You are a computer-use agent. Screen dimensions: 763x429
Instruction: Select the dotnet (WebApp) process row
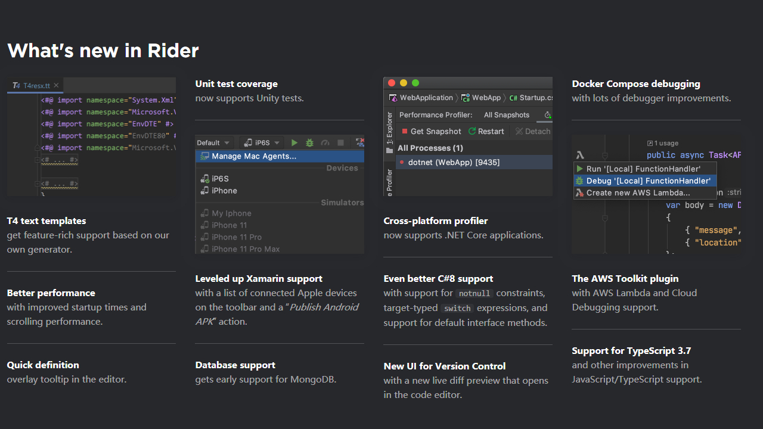click(454, 162)
